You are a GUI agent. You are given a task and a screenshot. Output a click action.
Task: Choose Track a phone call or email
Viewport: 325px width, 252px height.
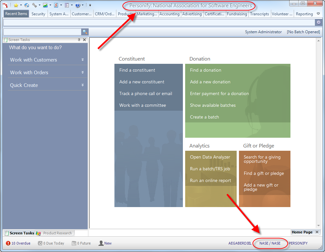pyautogui.click(x=146, y=93)
